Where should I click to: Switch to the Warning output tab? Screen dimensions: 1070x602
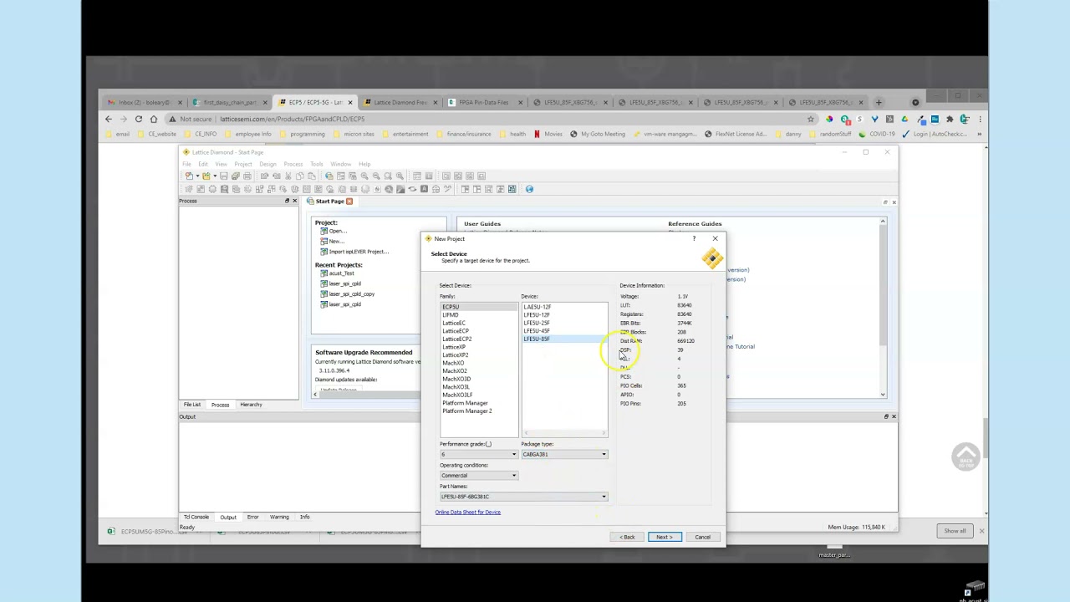click(279, 517)
